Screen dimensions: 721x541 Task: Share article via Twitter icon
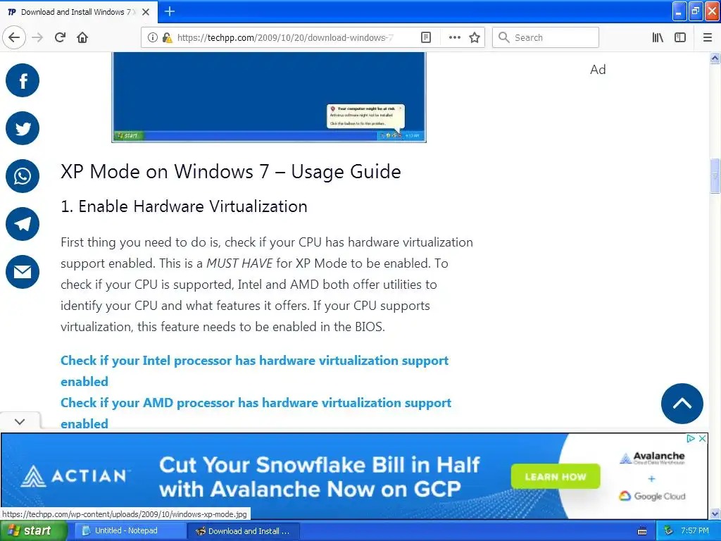pos(23,128)
